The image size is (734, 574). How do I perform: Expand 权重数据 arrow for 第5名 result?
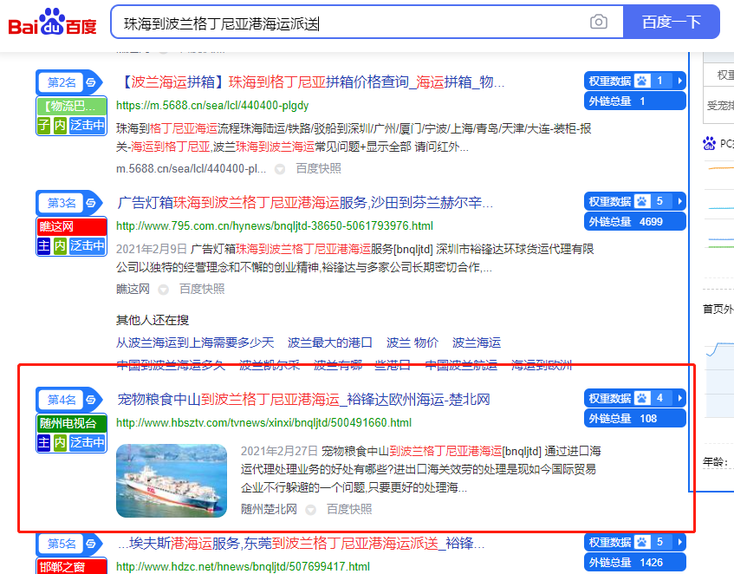tap(679, 542)
